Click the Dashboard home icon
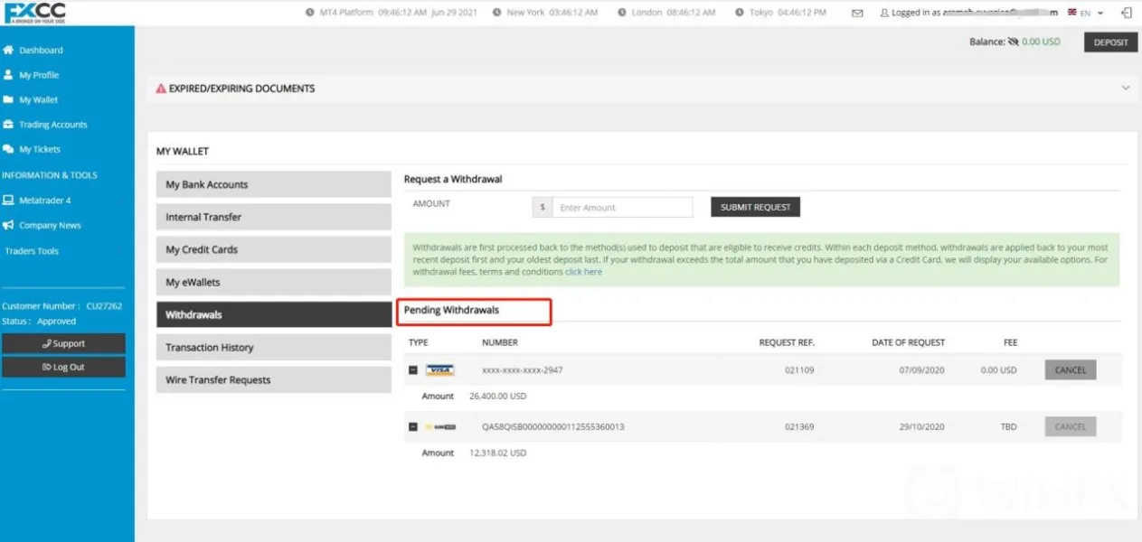The image size is (1142, 542). pos(8,51)
